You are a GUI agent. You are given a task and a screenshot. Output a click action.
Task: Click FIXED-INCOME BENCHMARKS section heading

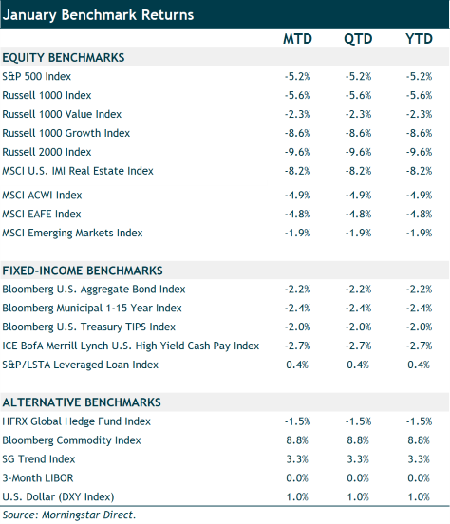tap(83, 271)
